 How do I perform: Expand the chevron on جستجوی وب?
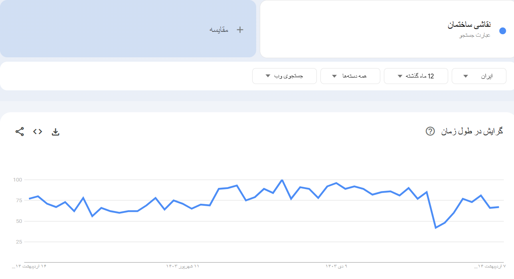(x=268, y=76)
